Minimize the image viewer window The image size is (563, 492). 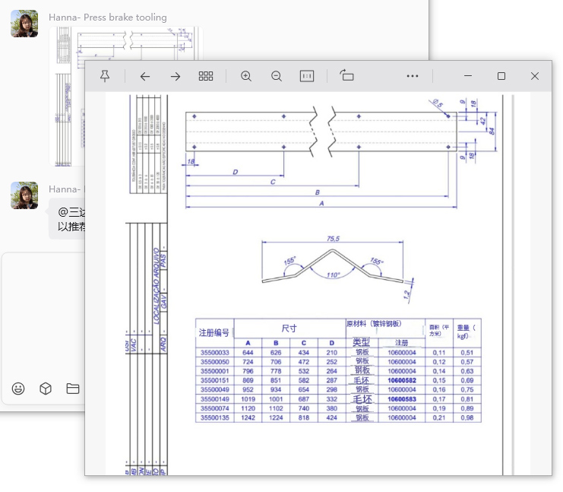pos(468,76)
